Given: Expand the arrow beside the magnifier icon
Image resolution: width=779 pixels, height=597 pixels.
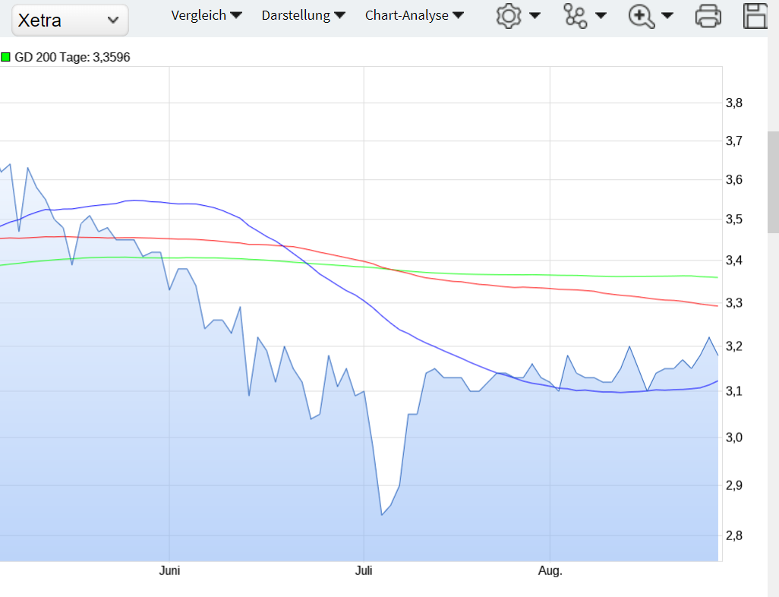Looking at the screenshot, I should 667,15.
